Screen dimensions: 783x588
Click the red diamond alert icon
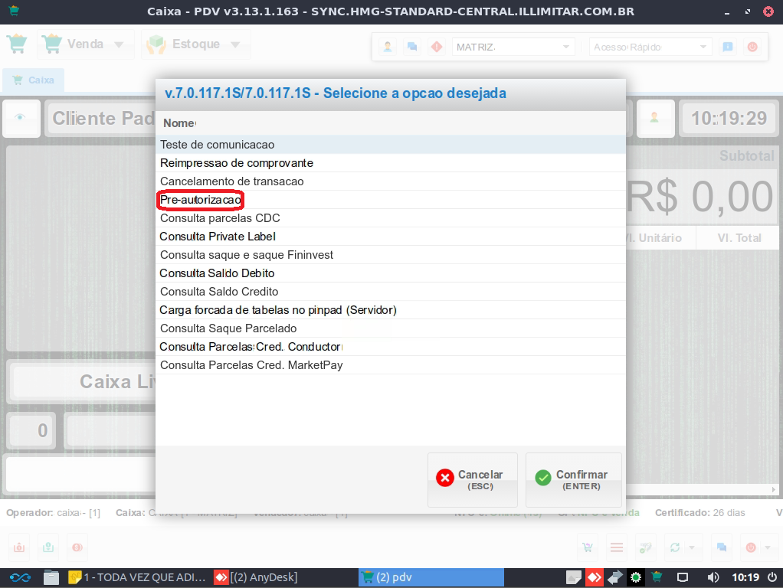[437, 47]
